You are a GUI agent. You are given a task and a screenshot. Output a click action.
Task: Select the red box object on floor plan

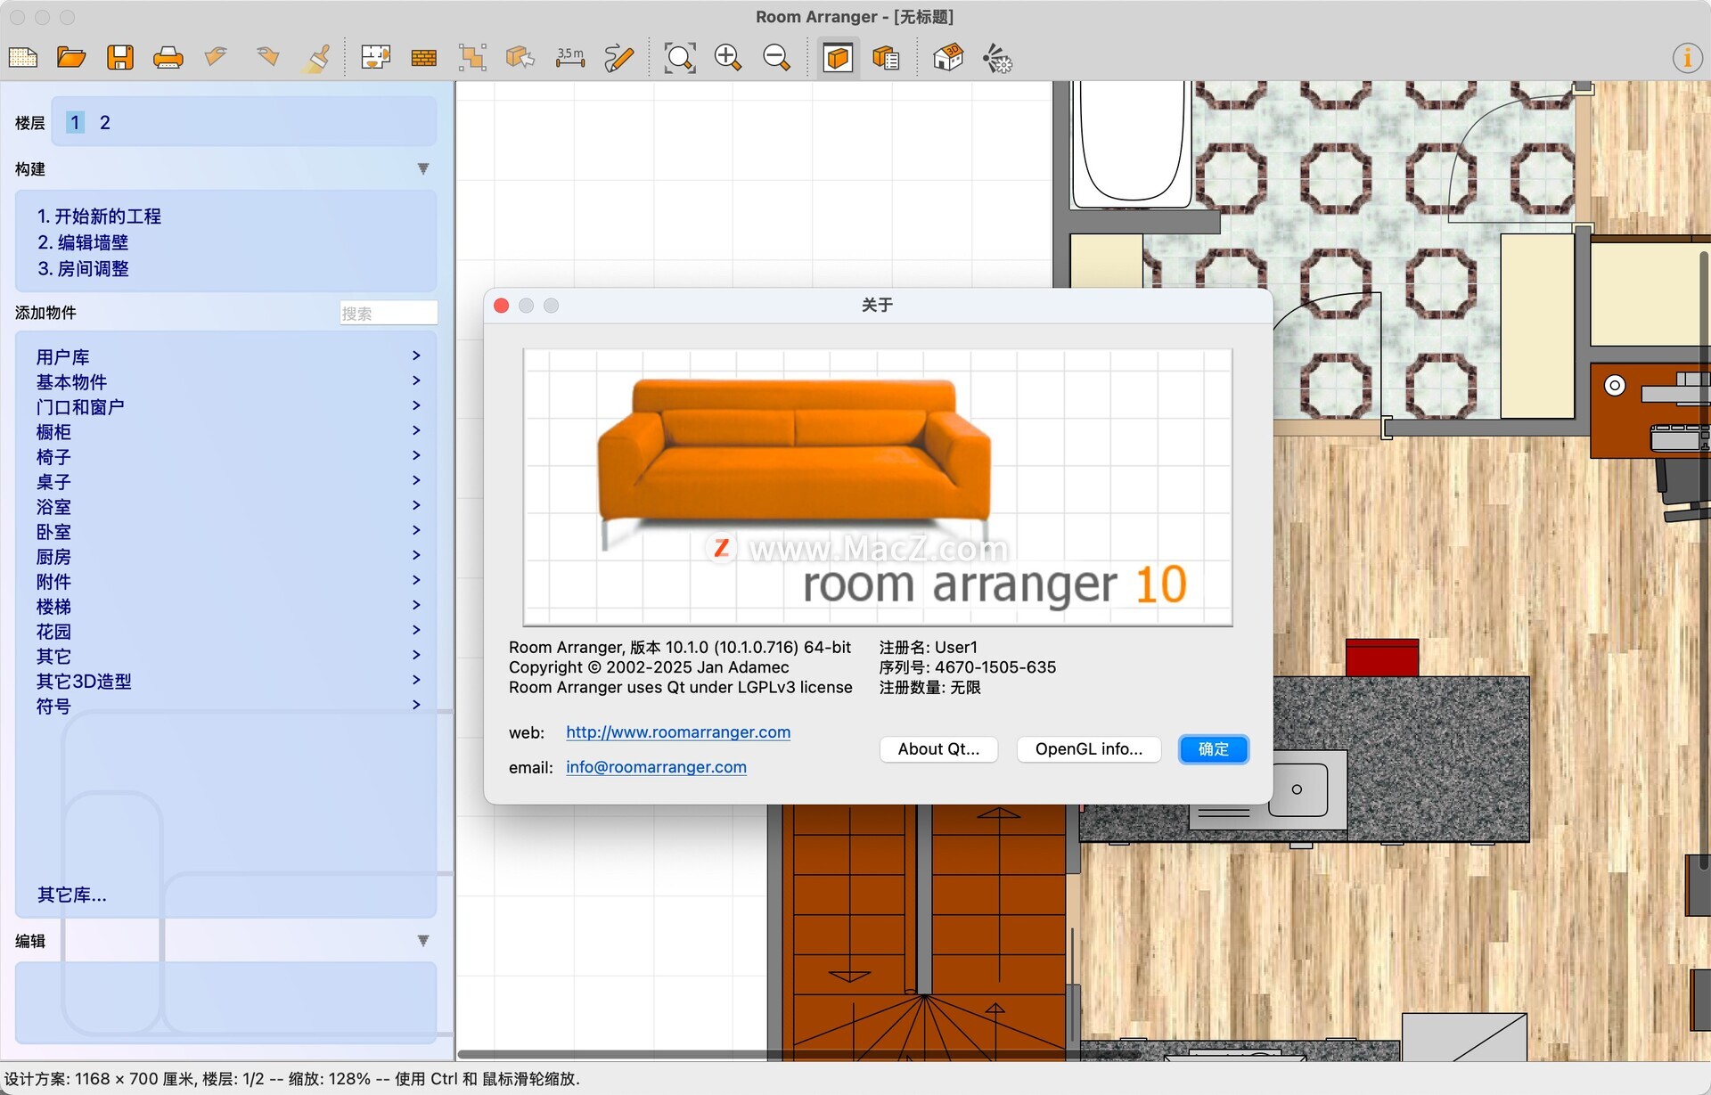(x=1381, y=658)
